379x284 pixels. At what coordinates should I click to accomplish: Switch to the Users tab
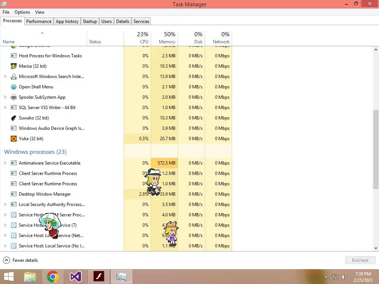click(x=107, y=21)
